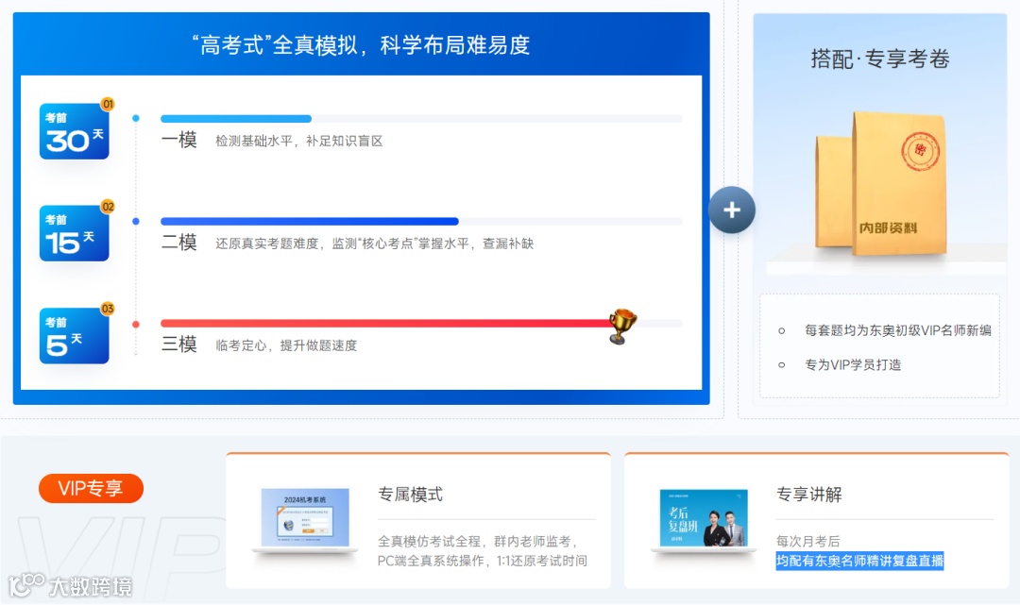The width and height of the screenshot is (1020, 605).
Task: Click the gold trophy icon
Action: (621, 326)
